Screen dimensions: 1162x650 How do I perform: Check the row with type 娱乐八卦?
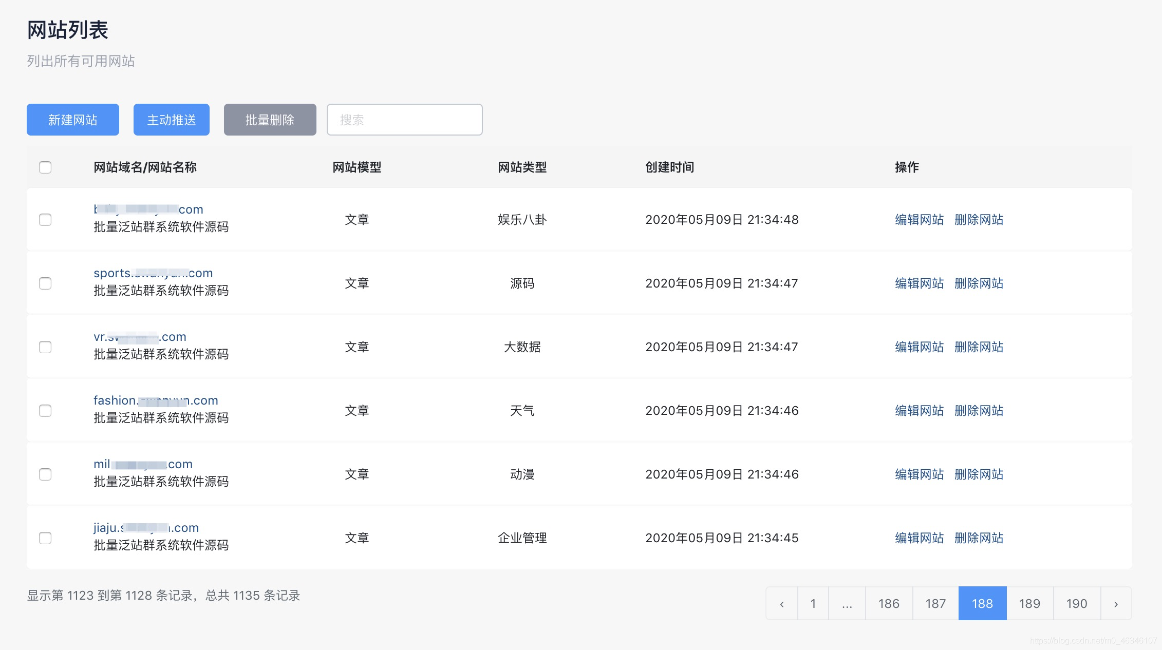click(45, 220)
